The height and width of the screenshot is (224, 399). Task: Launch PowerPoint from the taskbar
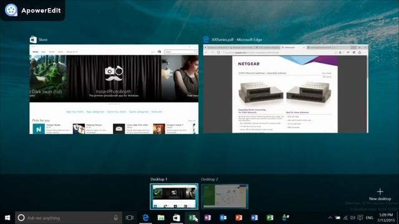(239, 218)
